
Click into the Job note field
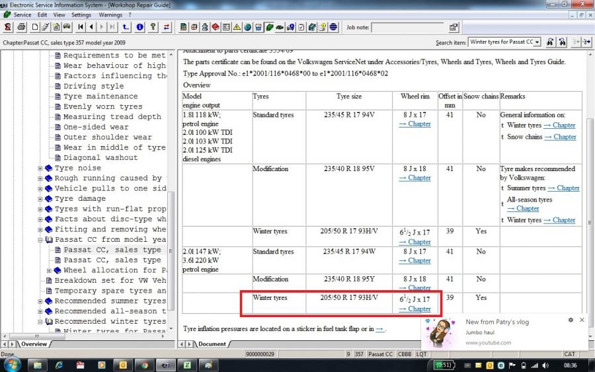tap(407, 28)
